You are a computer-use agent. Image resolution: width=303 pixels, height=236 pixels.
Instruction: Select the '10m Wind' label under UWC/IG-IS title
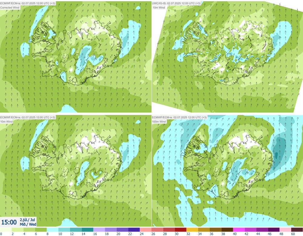pyautogui.click(x=159, y=8)
